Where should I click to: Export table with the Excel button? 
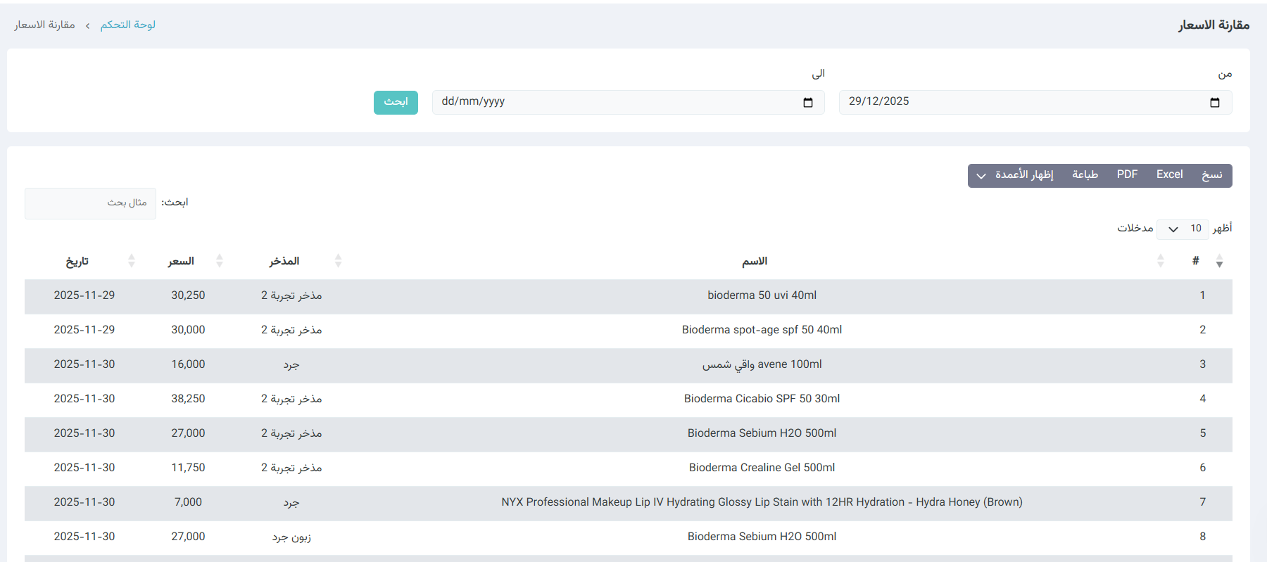1169,175
